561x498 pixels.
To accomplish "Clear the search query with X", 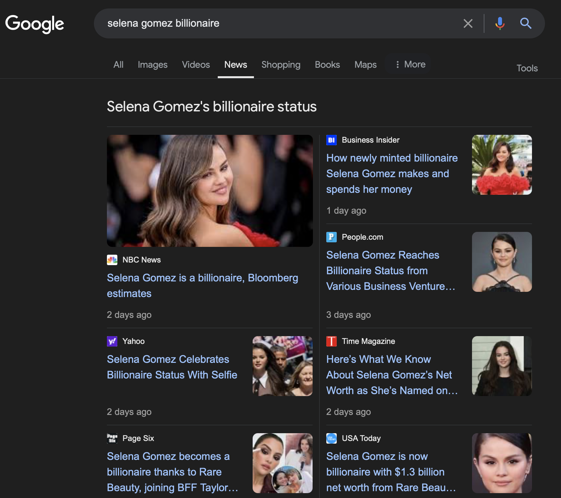I will [468, 23].
